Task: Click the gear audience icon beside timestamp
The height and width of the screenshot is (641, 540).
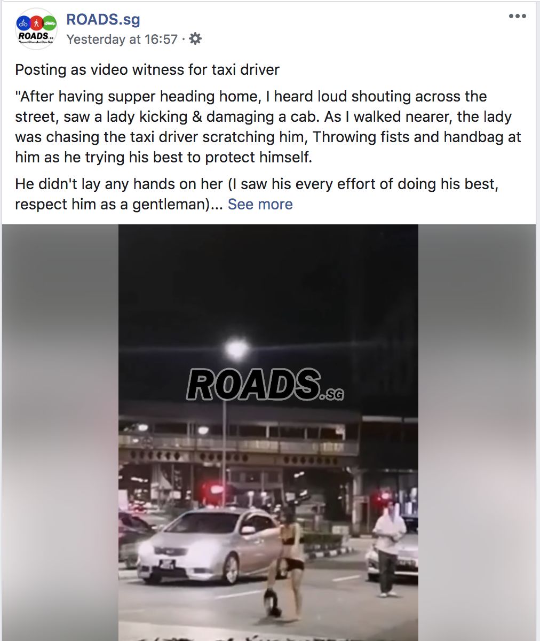Action: point(196,39)
